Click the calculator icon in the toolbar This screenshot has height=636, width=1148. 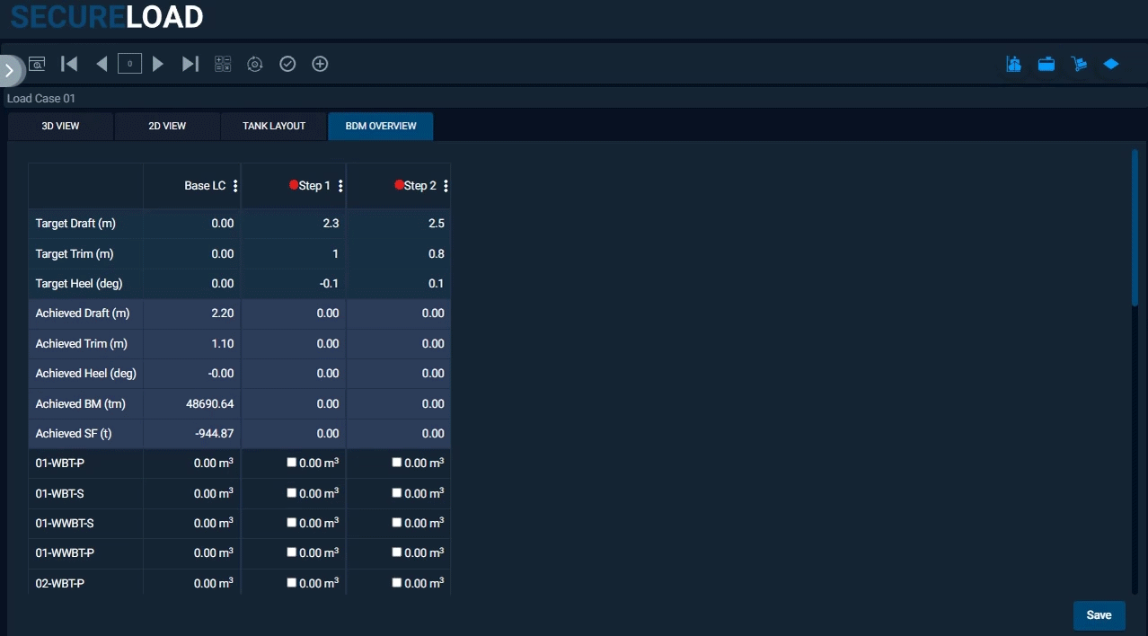click(x=223, y=64)
